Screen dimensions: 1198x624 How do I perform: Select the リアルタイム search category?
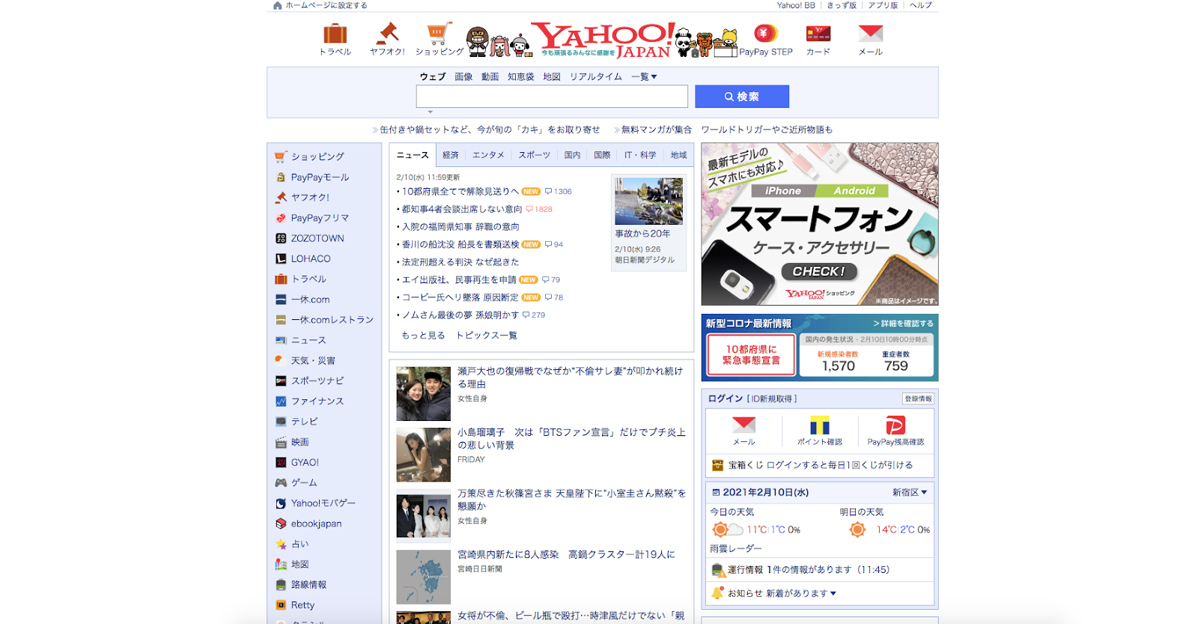click(x=596, y=76)
